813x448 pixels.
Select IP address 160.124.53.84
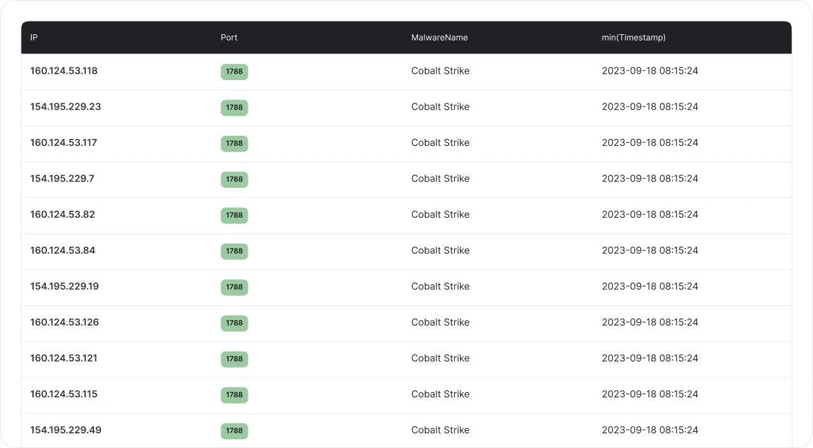63,251
